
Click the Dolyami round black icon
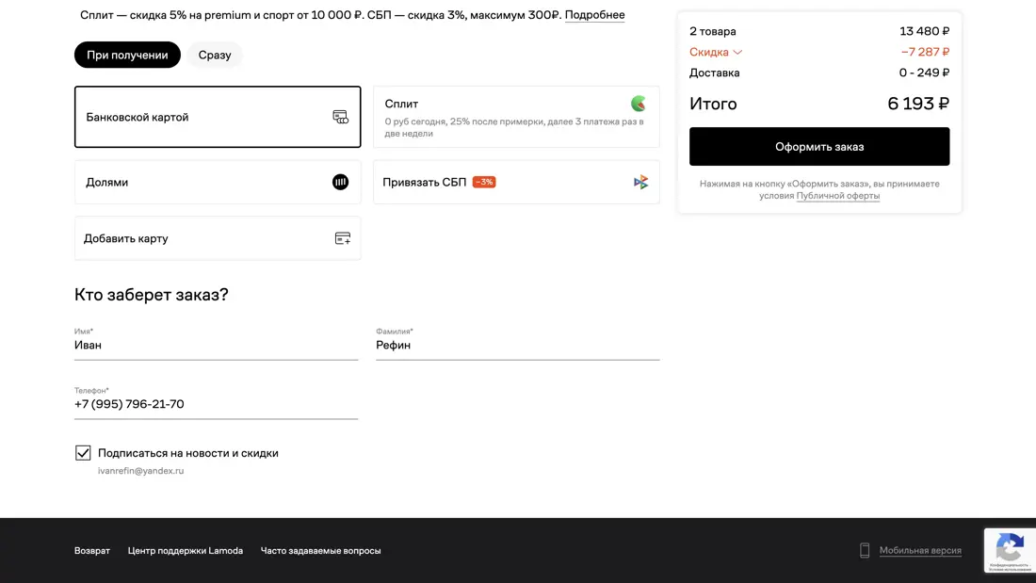340,183
